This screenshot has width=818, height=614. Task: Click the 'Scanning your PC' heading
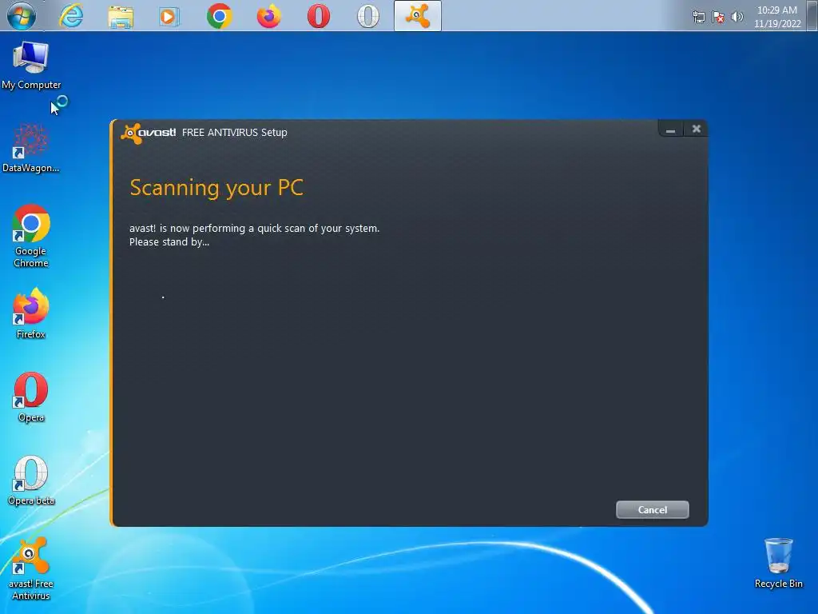click(x=216, y=188)
